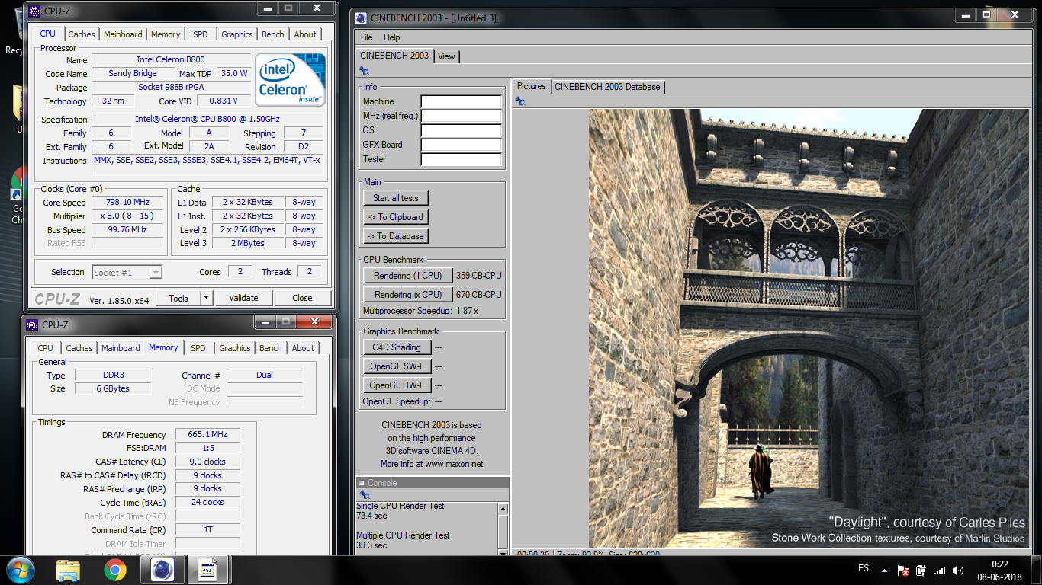Open Google Chrome from taskbar
Viewport: 1042px width, 585px height.
(x=115, y=571)
